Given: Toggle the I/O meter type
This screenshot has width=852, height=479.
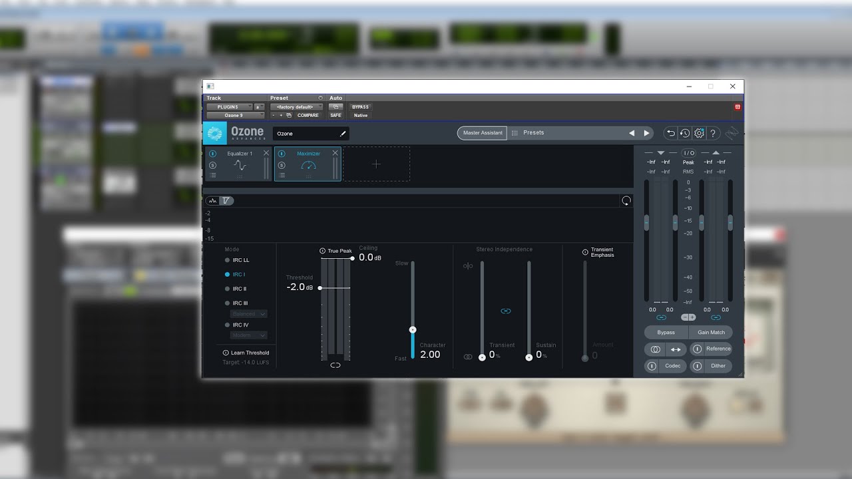Looking at the screenshot, I should (688, 153).
